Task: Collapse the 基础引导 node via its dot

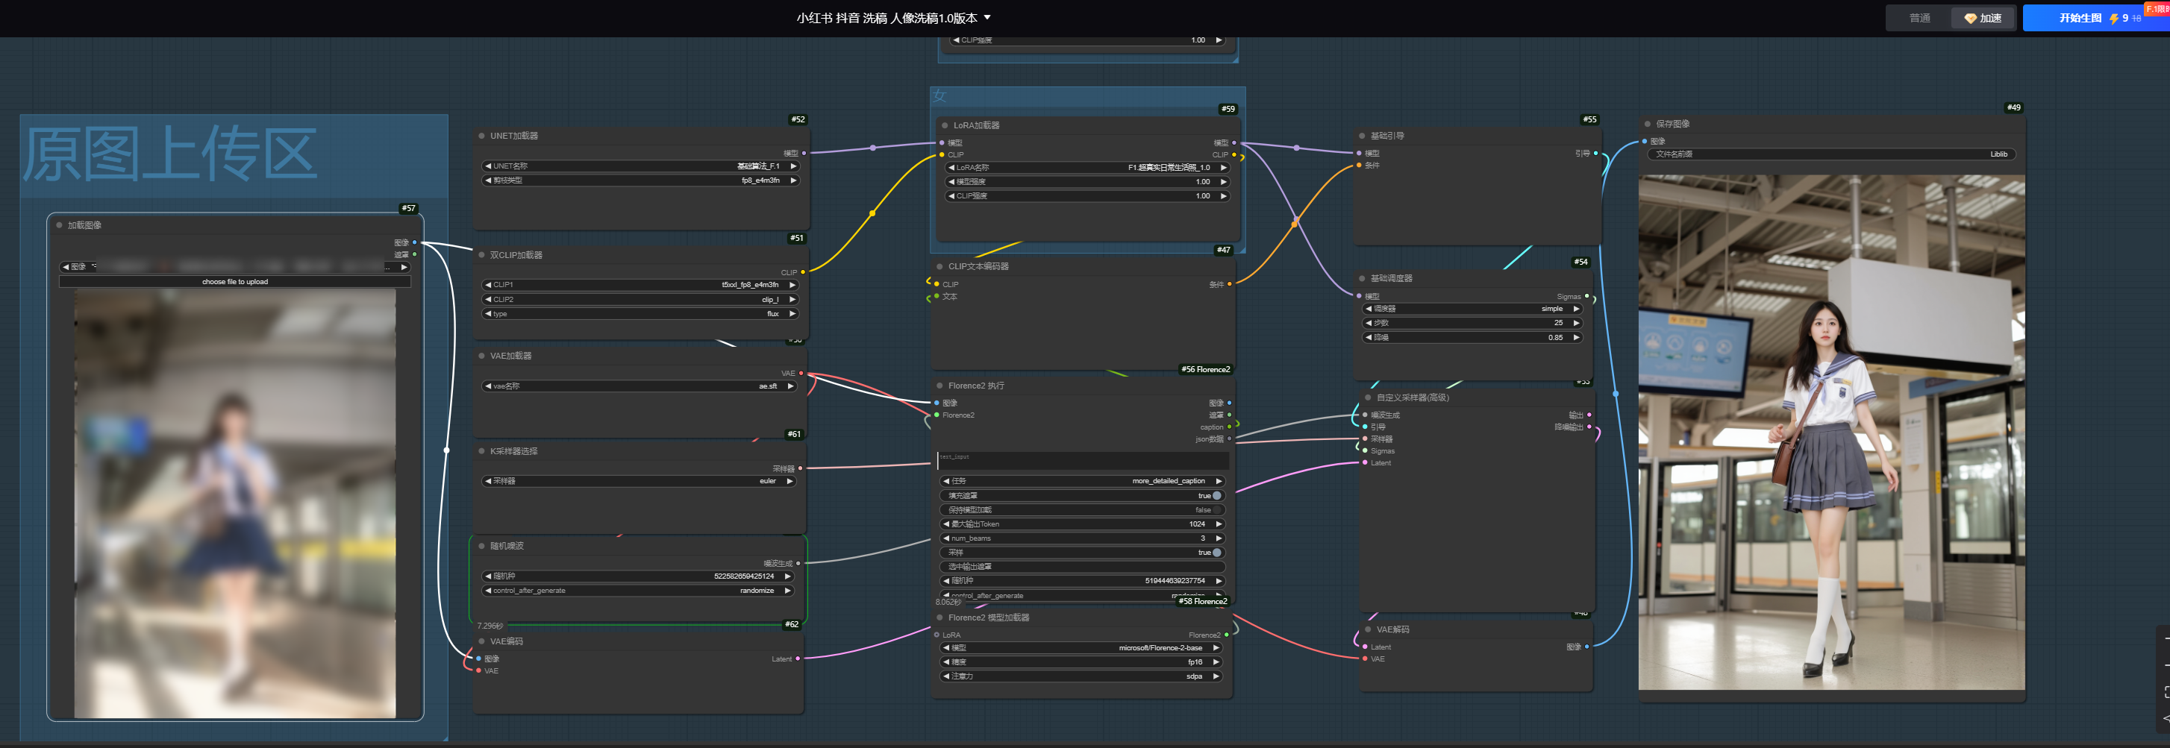Action: click(x=1361, y=136)
